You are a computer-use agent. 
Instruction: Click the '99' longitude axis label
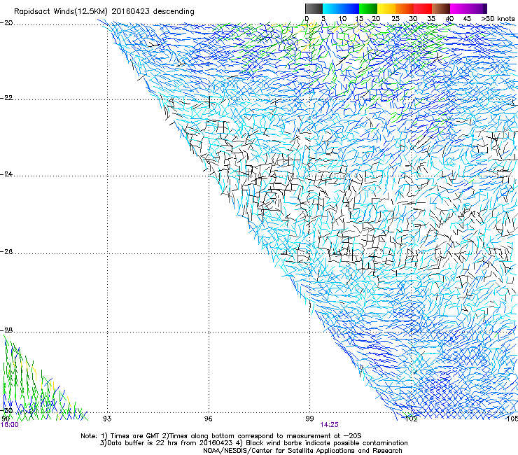(309, 419)
